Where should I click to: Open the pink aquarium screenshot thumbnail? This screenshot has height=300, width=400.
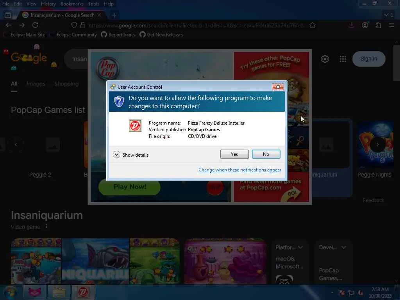[x=225, y=261]
